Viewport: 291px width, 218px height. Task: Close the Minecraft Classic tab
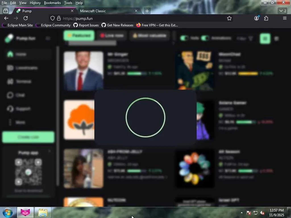[x=136, y=11]
